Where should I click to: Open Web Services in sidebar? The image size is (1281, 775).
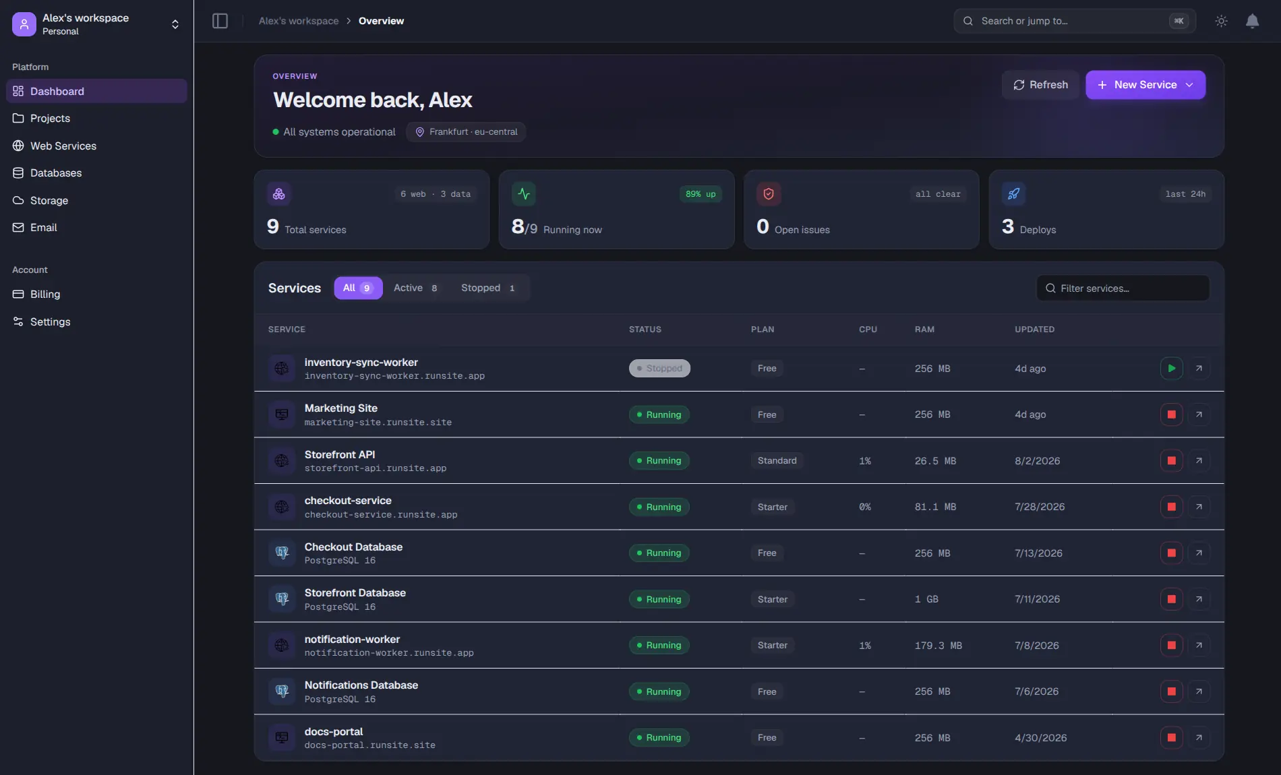(96, 146)
